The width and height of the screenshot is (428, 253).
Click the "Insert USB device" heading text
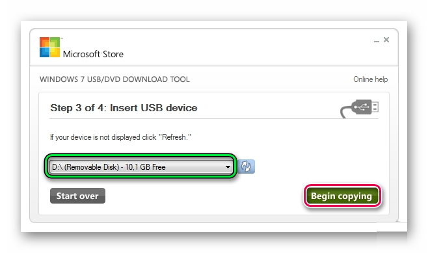coord(154,108)
